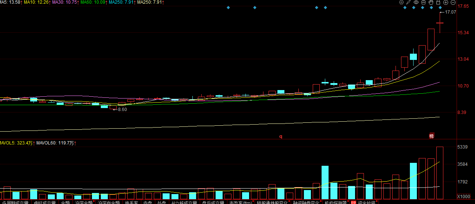Open chart settings gear icon
Viewport: 475px width, 204px height.
coord(401,2)
